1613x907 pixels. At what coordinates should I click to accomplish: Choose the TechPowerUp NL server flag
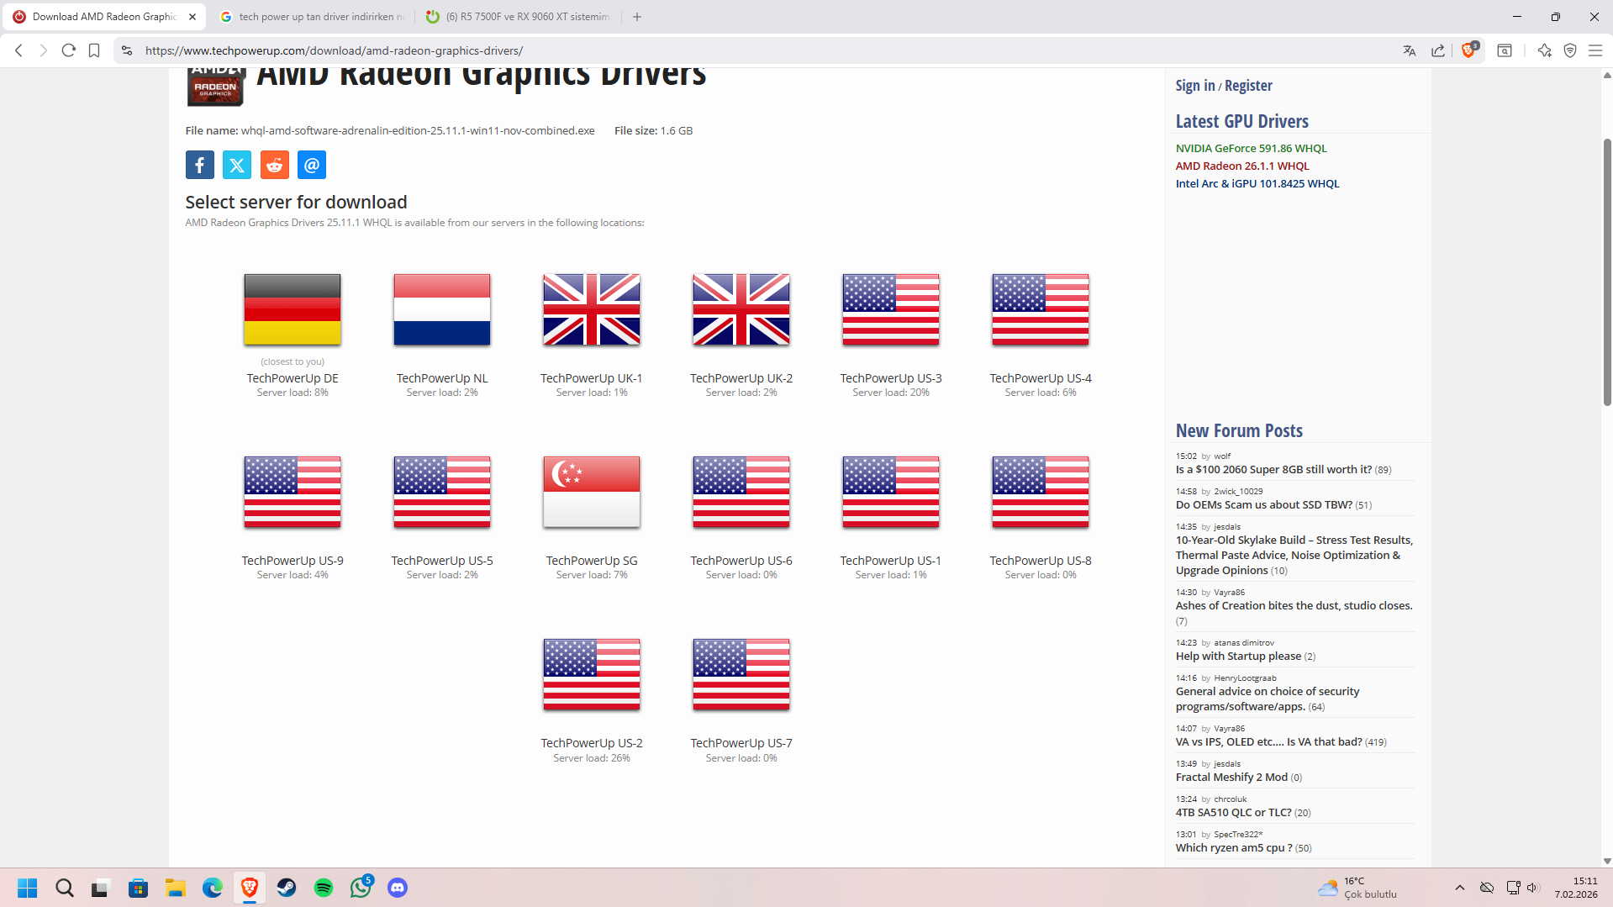tap(442, 309)
